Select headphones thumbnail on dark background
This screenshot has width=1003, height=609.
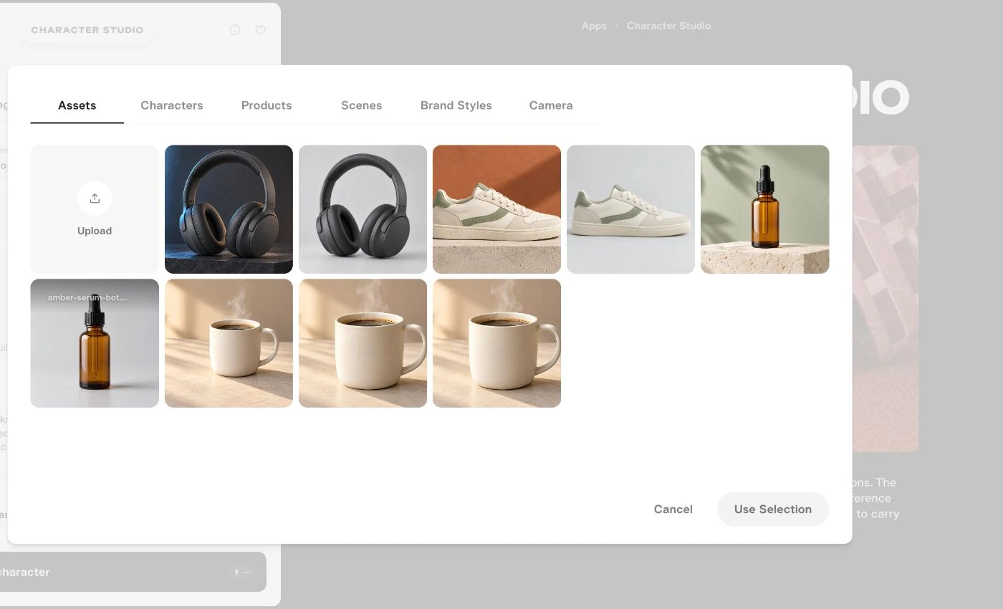tap(229, 209)
